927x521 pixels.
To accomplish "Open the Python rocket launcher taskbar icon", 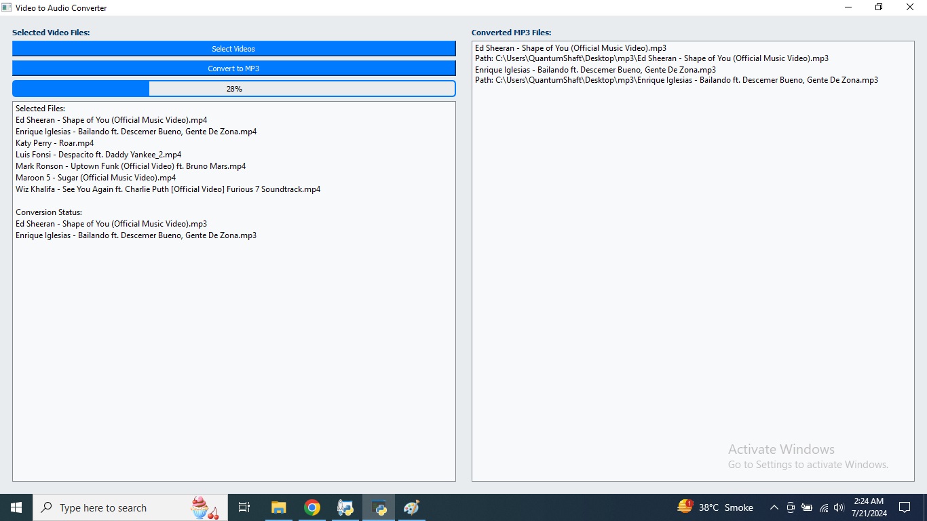I will [345, 507].
